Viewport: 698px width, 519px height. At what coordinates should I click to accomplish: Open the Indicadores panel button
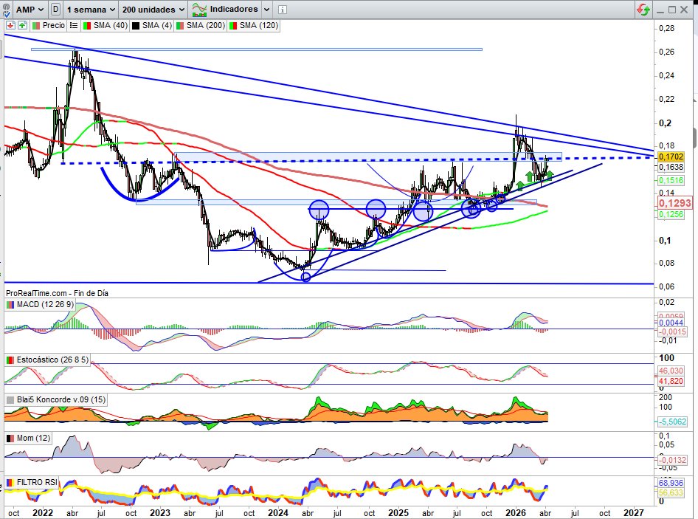(x=225, y=10)
